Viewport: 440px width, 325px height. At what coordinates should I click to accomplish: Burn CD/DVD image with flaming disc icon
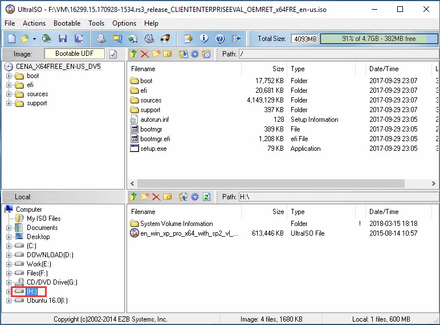click(165, 39)
